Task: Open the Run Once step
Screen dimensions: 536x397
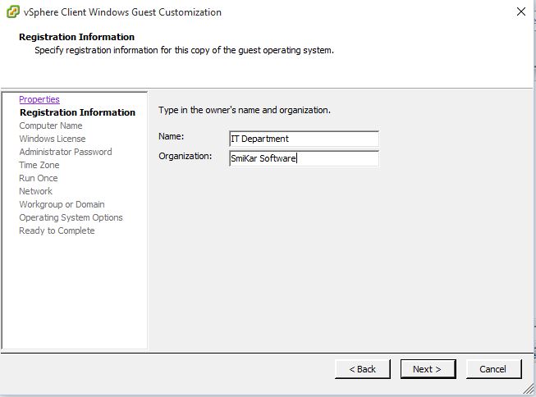Action: tap(39, 178)
